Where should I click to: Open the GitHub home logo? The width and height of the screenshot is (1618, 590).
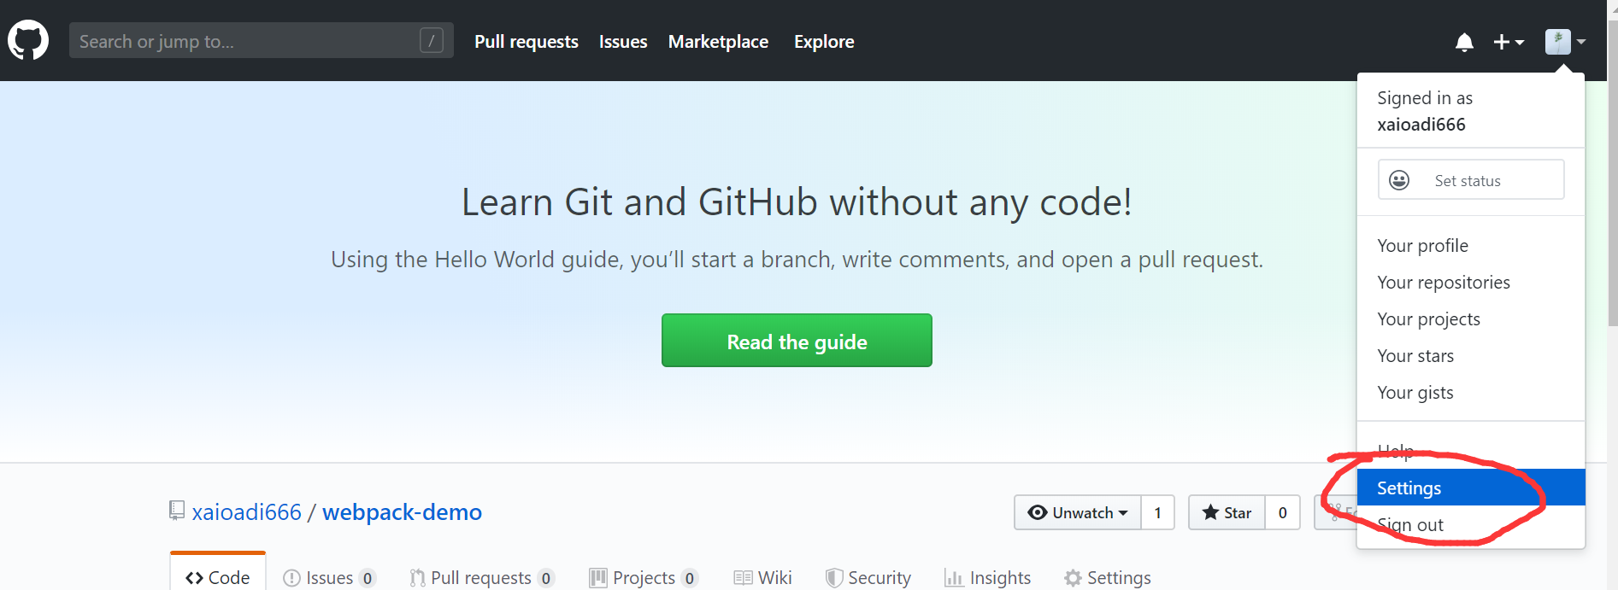28,40
